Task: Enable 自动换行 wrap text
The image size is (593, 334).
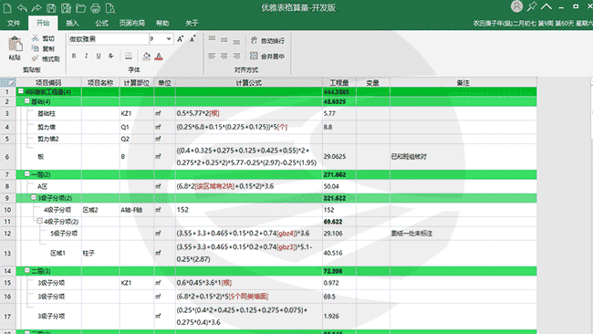Action: (x=267, y=40)
